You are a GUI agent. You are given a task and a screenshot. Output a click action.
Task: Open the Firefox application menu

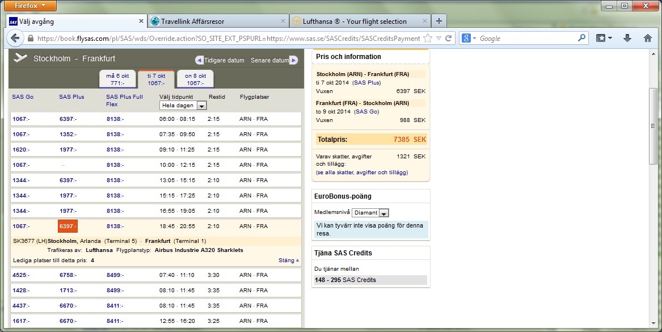(x=30, y=6)
